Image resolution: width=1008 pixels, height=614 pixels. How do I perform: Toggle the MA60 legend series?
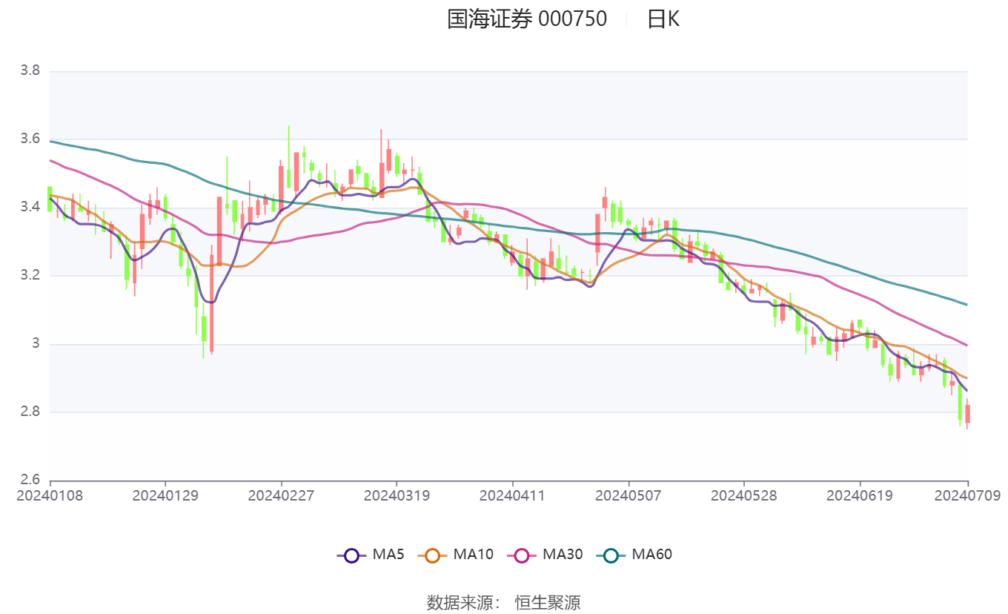click(634, 554)
